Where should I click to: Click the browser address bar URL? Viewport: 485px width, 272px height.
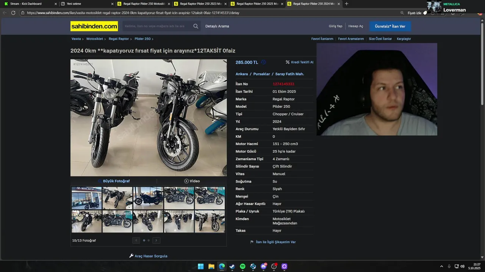133,13
